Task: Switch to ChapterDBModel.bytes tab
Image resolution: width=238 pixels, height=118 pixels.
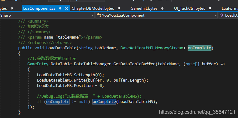Action: click(x=93, y=8)
